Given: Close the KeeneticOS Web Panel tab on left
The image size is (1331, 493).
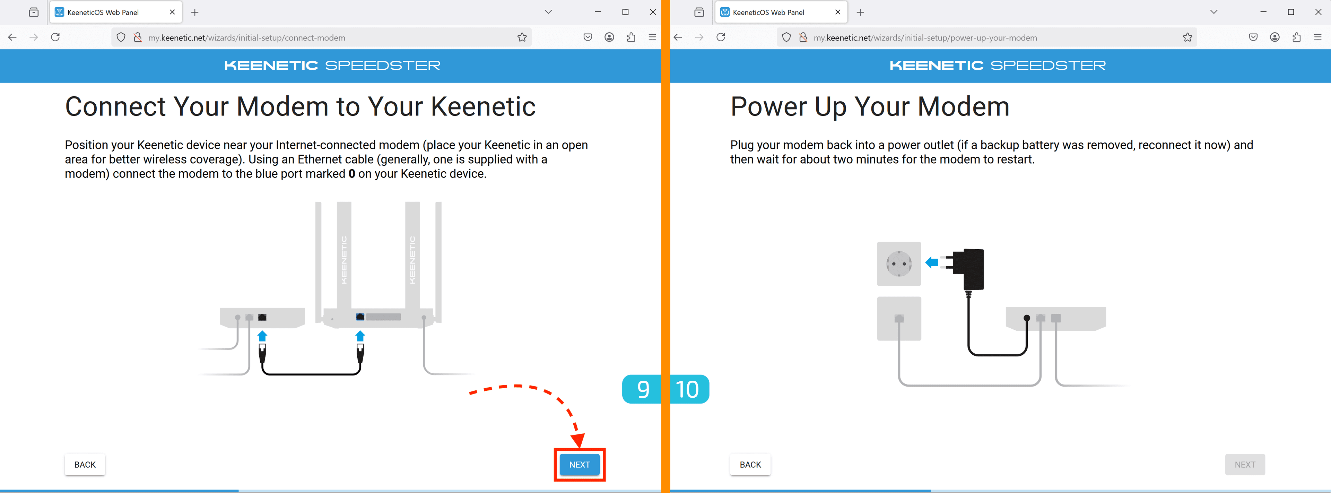Looking at the screenshot, I should [172, 12].
